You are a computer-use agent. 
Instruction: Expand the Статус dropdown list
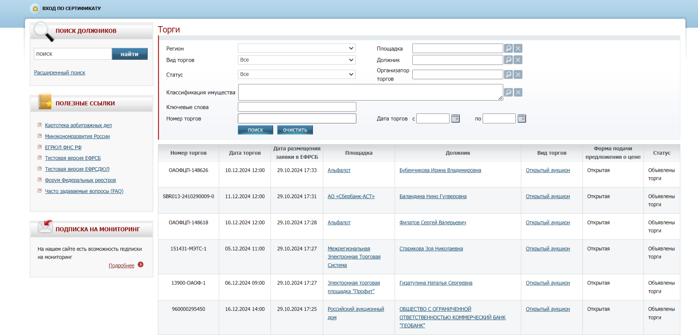pos(296,74)
